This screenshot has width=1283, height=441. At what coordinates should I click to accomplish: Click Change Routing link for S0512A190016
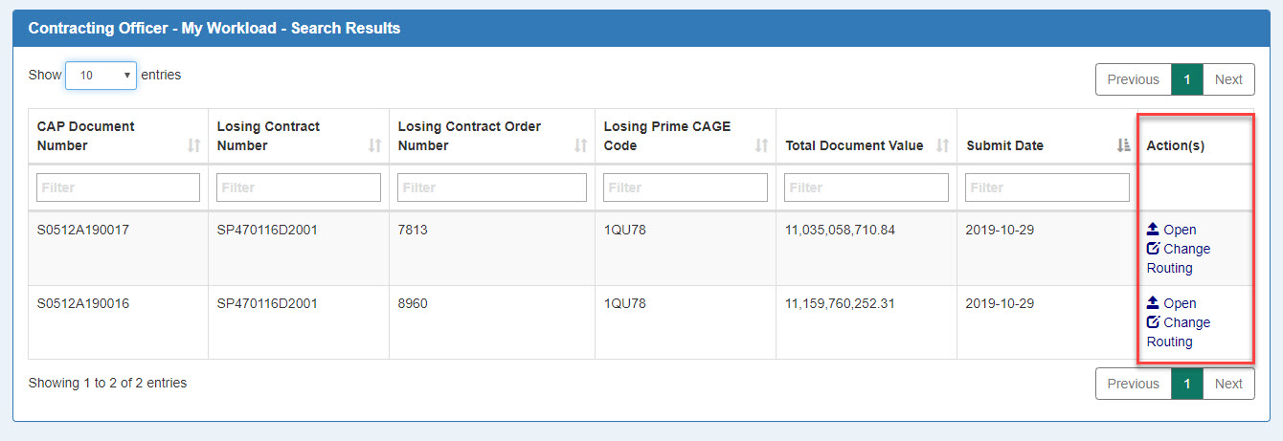pyautogui.click(x=1179, y=332)
